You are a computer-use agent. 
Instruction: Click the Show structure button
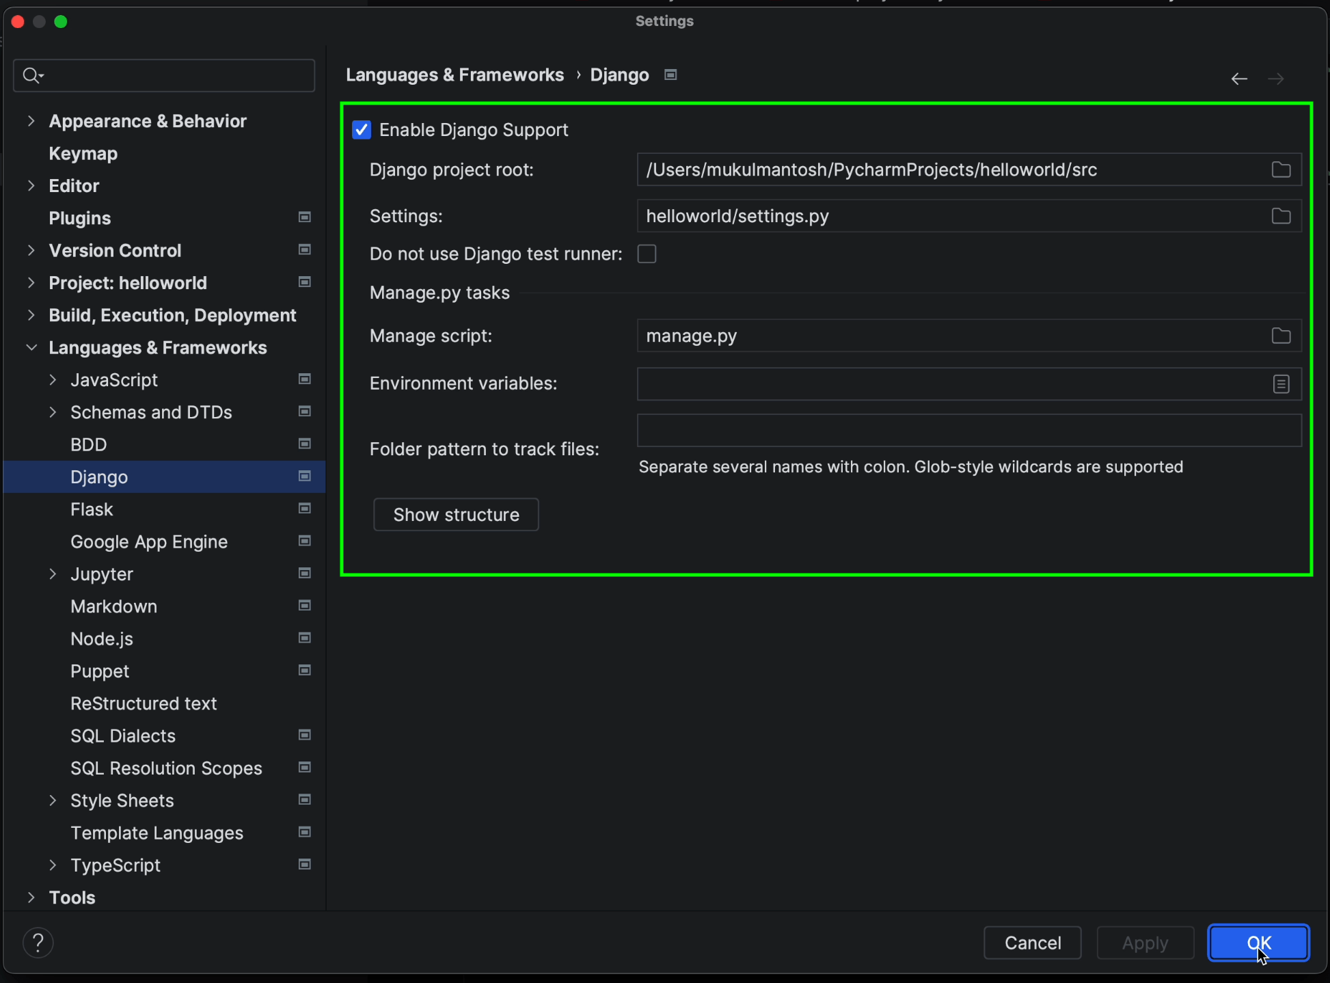pyautogui.click(x=456, y=514)
